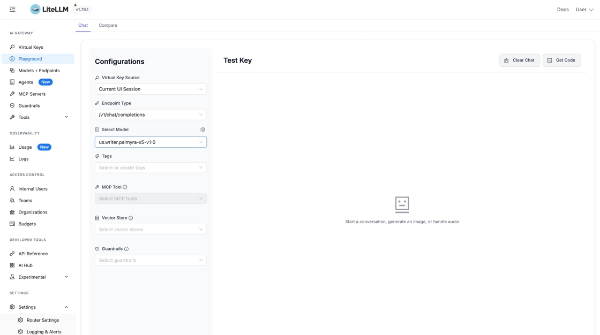Image resolution: width=600 pixels, height=335 pixels.
Task: Click Vector Store info icon
Action: (x=131, y=218)
